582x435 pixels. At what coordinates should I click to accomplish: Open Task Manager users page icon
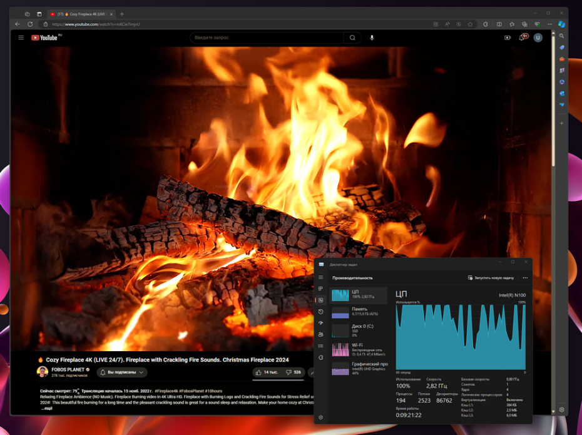point(321,335)
